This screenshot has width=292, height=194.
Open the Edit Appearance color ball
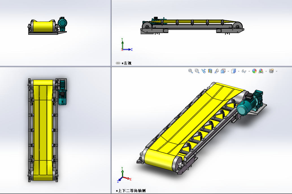point(254,71)
